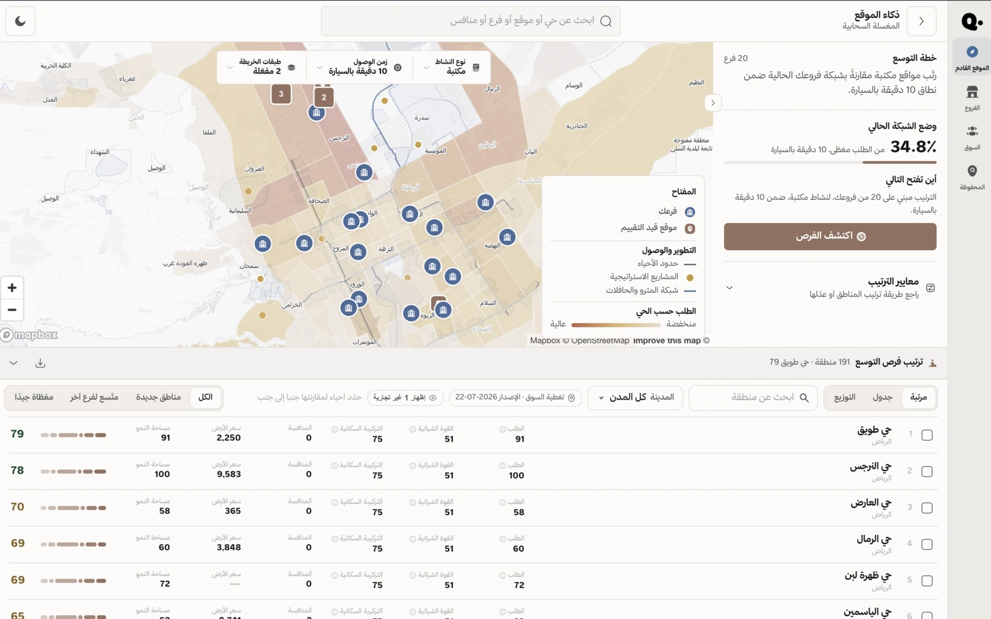Image resolution: width=991 pixels, height=619 pixels.
Task: Select checkbox for حي العارض row
Action: (927, 508)
